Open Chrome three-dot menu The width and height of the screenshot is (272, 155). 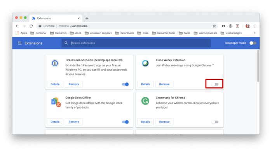255,26
